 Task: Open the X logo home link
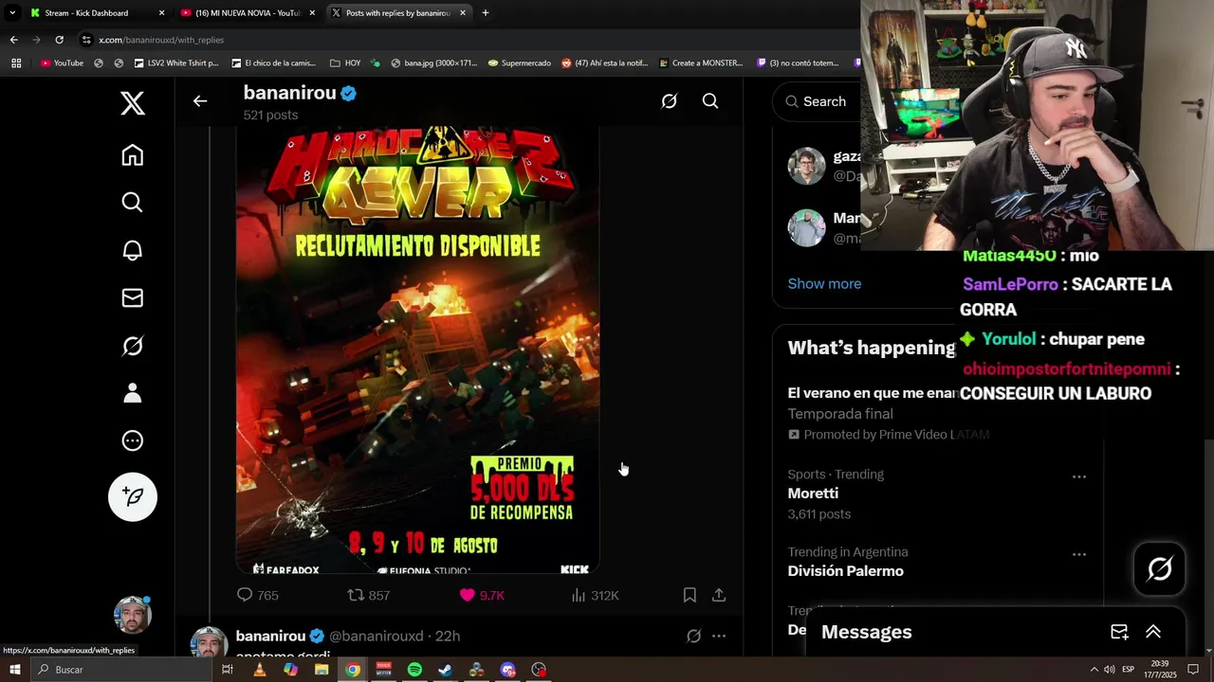(133, 103)
